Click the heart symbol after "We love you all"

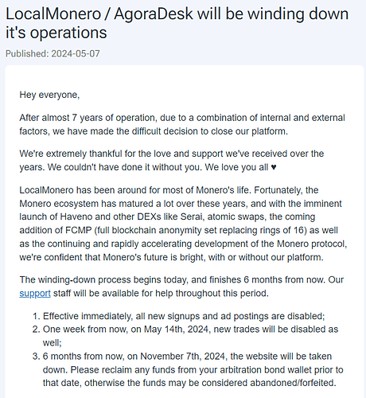coord(274,167)
